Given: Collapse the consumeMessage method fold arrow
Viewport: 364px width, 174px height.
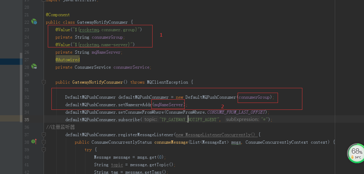Looking at the screenshot, I should tap(43, 142).
